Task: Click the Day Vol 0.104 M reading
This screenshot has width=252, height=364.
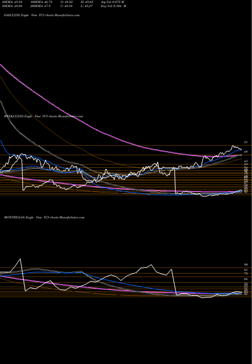Action: click(x=113, y=6)
